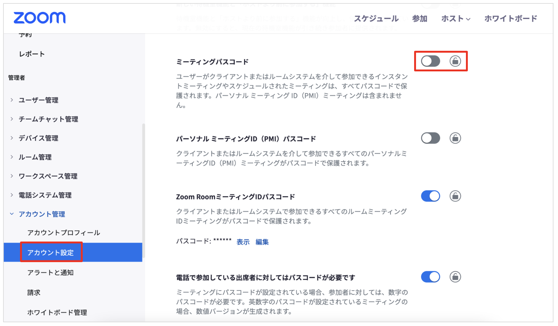558x326 pixels.
Task: Click lock icon for パーソナル ミーティングID パスコード
Action: point(455,138)
